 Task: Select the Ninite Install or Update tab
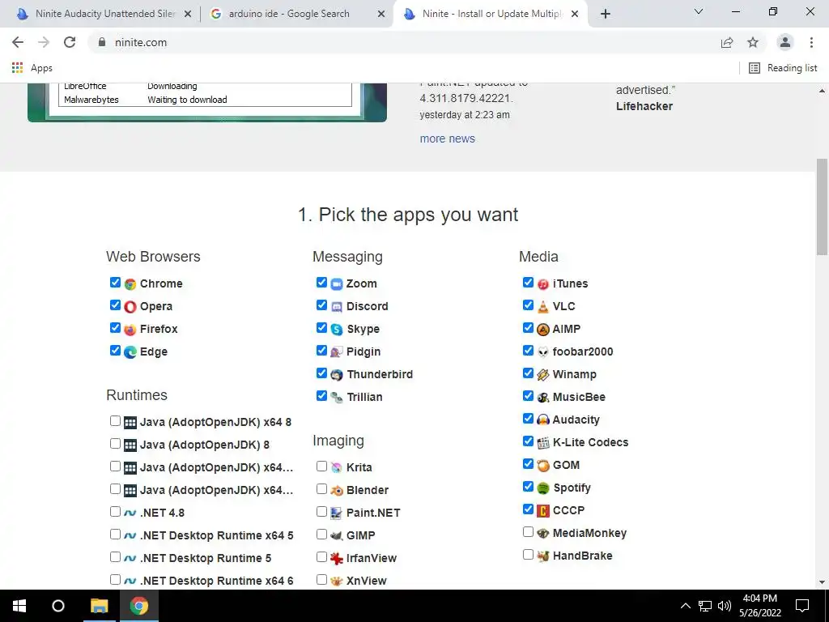[x=491, y=14]
